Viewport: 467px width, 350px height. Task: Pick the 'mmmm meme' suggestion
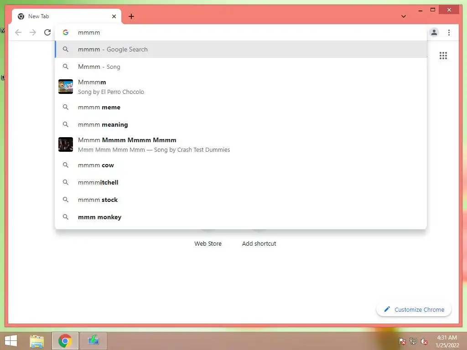pyautogui.click(x=241, y=107)
